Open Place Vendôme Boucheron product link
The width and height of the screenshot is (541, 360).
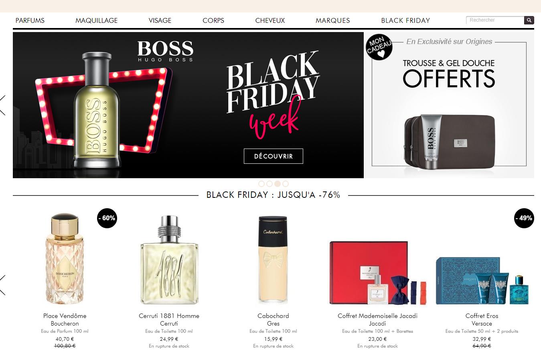pyautogui.click(x=65, y=320)
